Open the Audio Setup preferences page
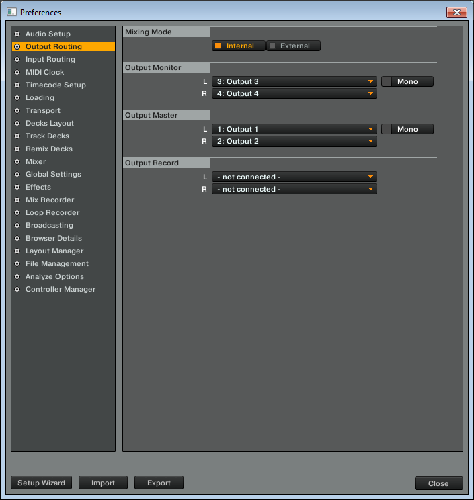474x500 pixels. (x=63, y=34)
